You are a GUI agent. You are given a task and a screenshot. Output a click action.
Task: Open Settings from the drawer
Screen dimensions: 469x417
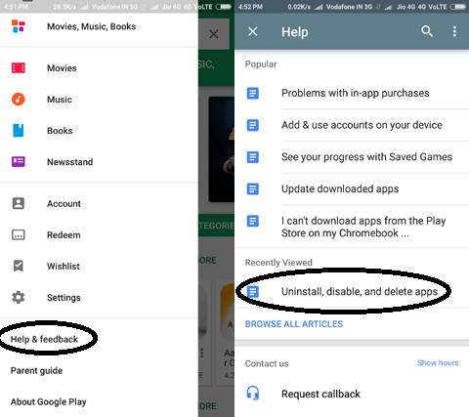[x=99, y=297]
